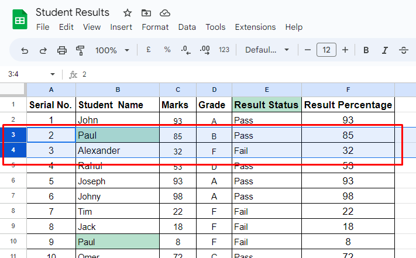416x258 pixels.
Task: Select column A header
Action: click(x=51, y=90)
